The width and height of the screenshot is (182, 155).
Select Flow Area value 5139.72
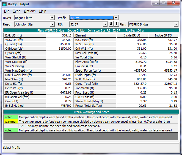(132, 62)
